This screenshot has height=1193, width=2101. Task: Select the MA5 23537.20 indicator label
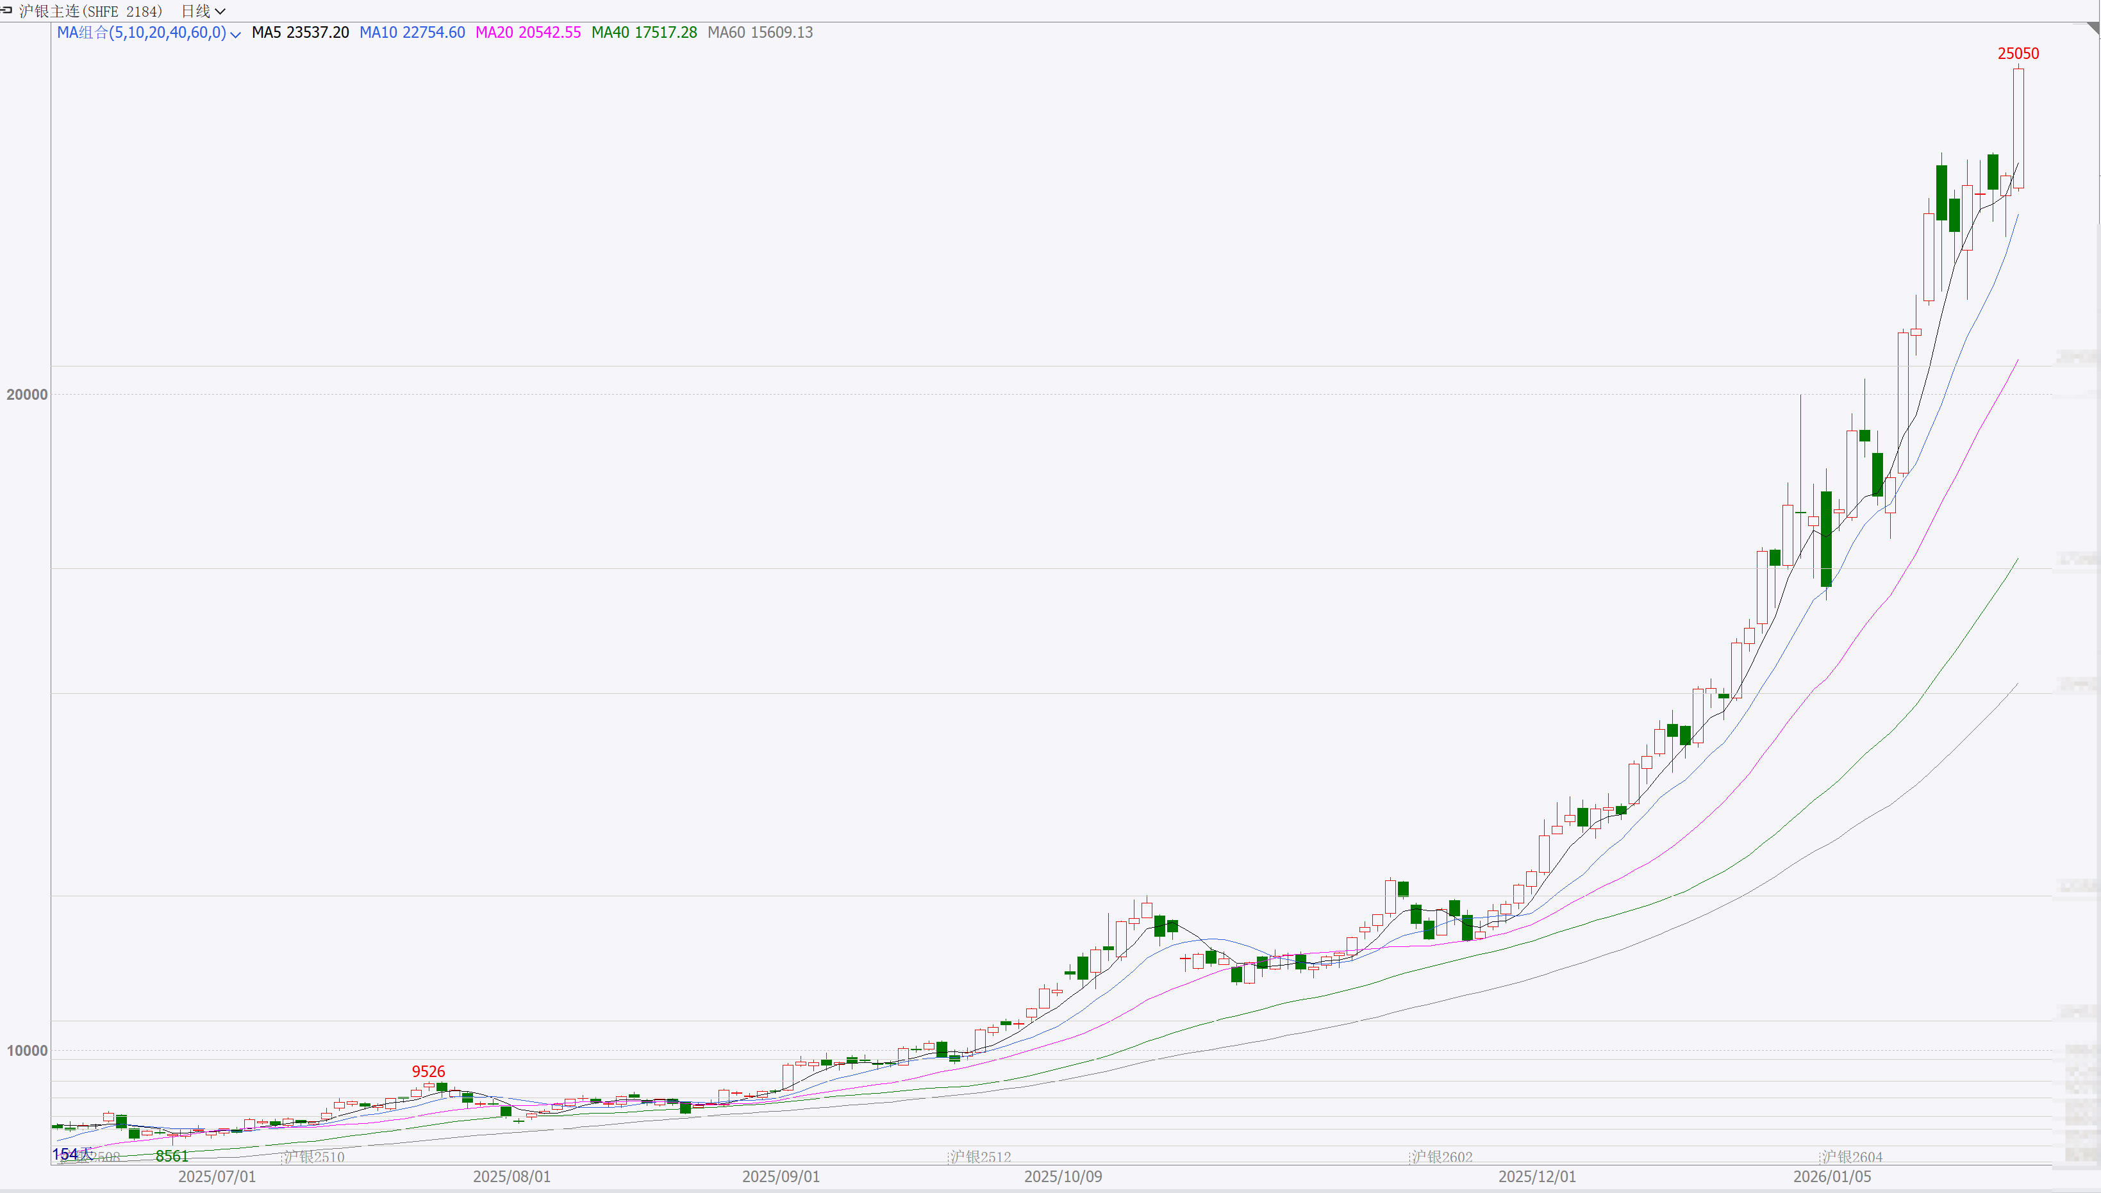300,33
